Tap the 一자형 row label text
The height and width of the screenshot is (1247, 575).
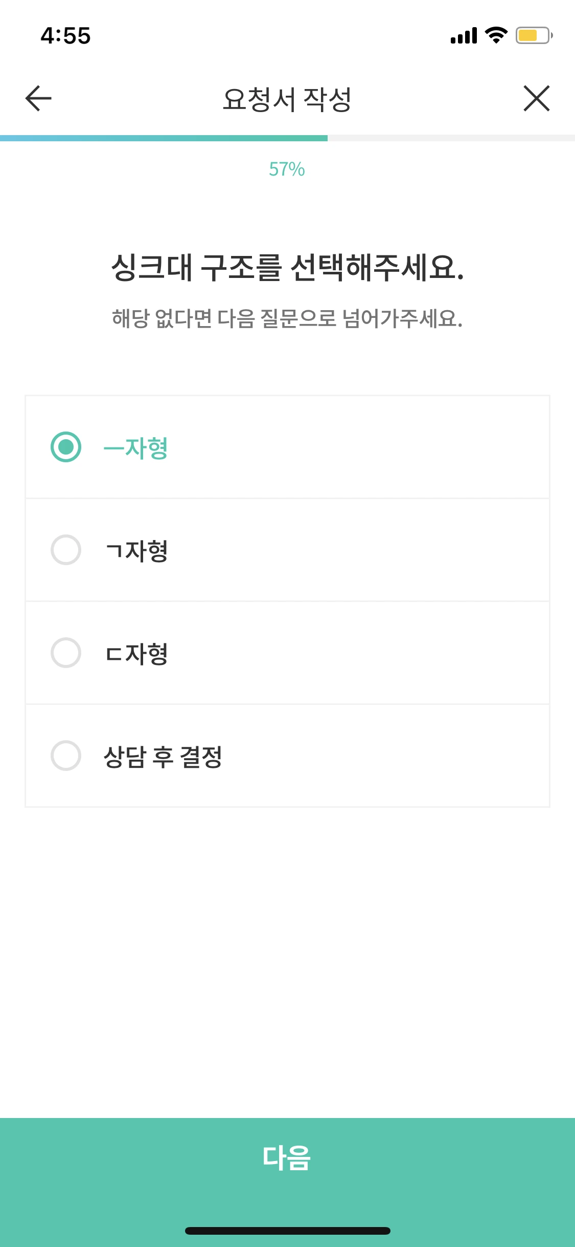(x=135, y=447)
